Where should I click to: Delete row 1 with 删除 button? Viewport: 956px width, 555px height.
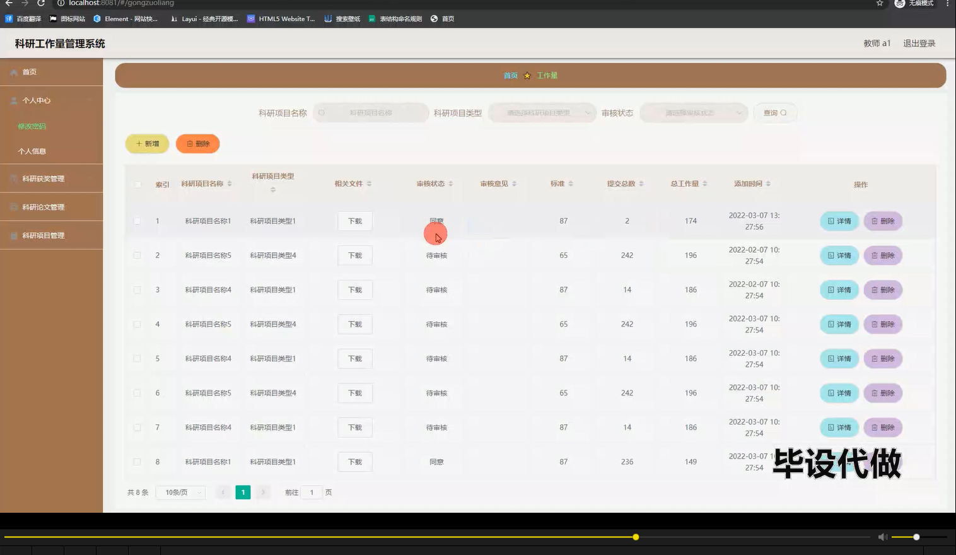tap(883, 221)
